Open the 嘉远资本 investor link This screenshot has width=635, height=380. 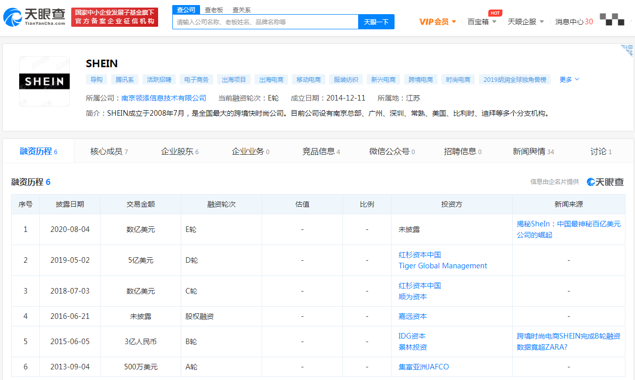(x=413, y=316)
